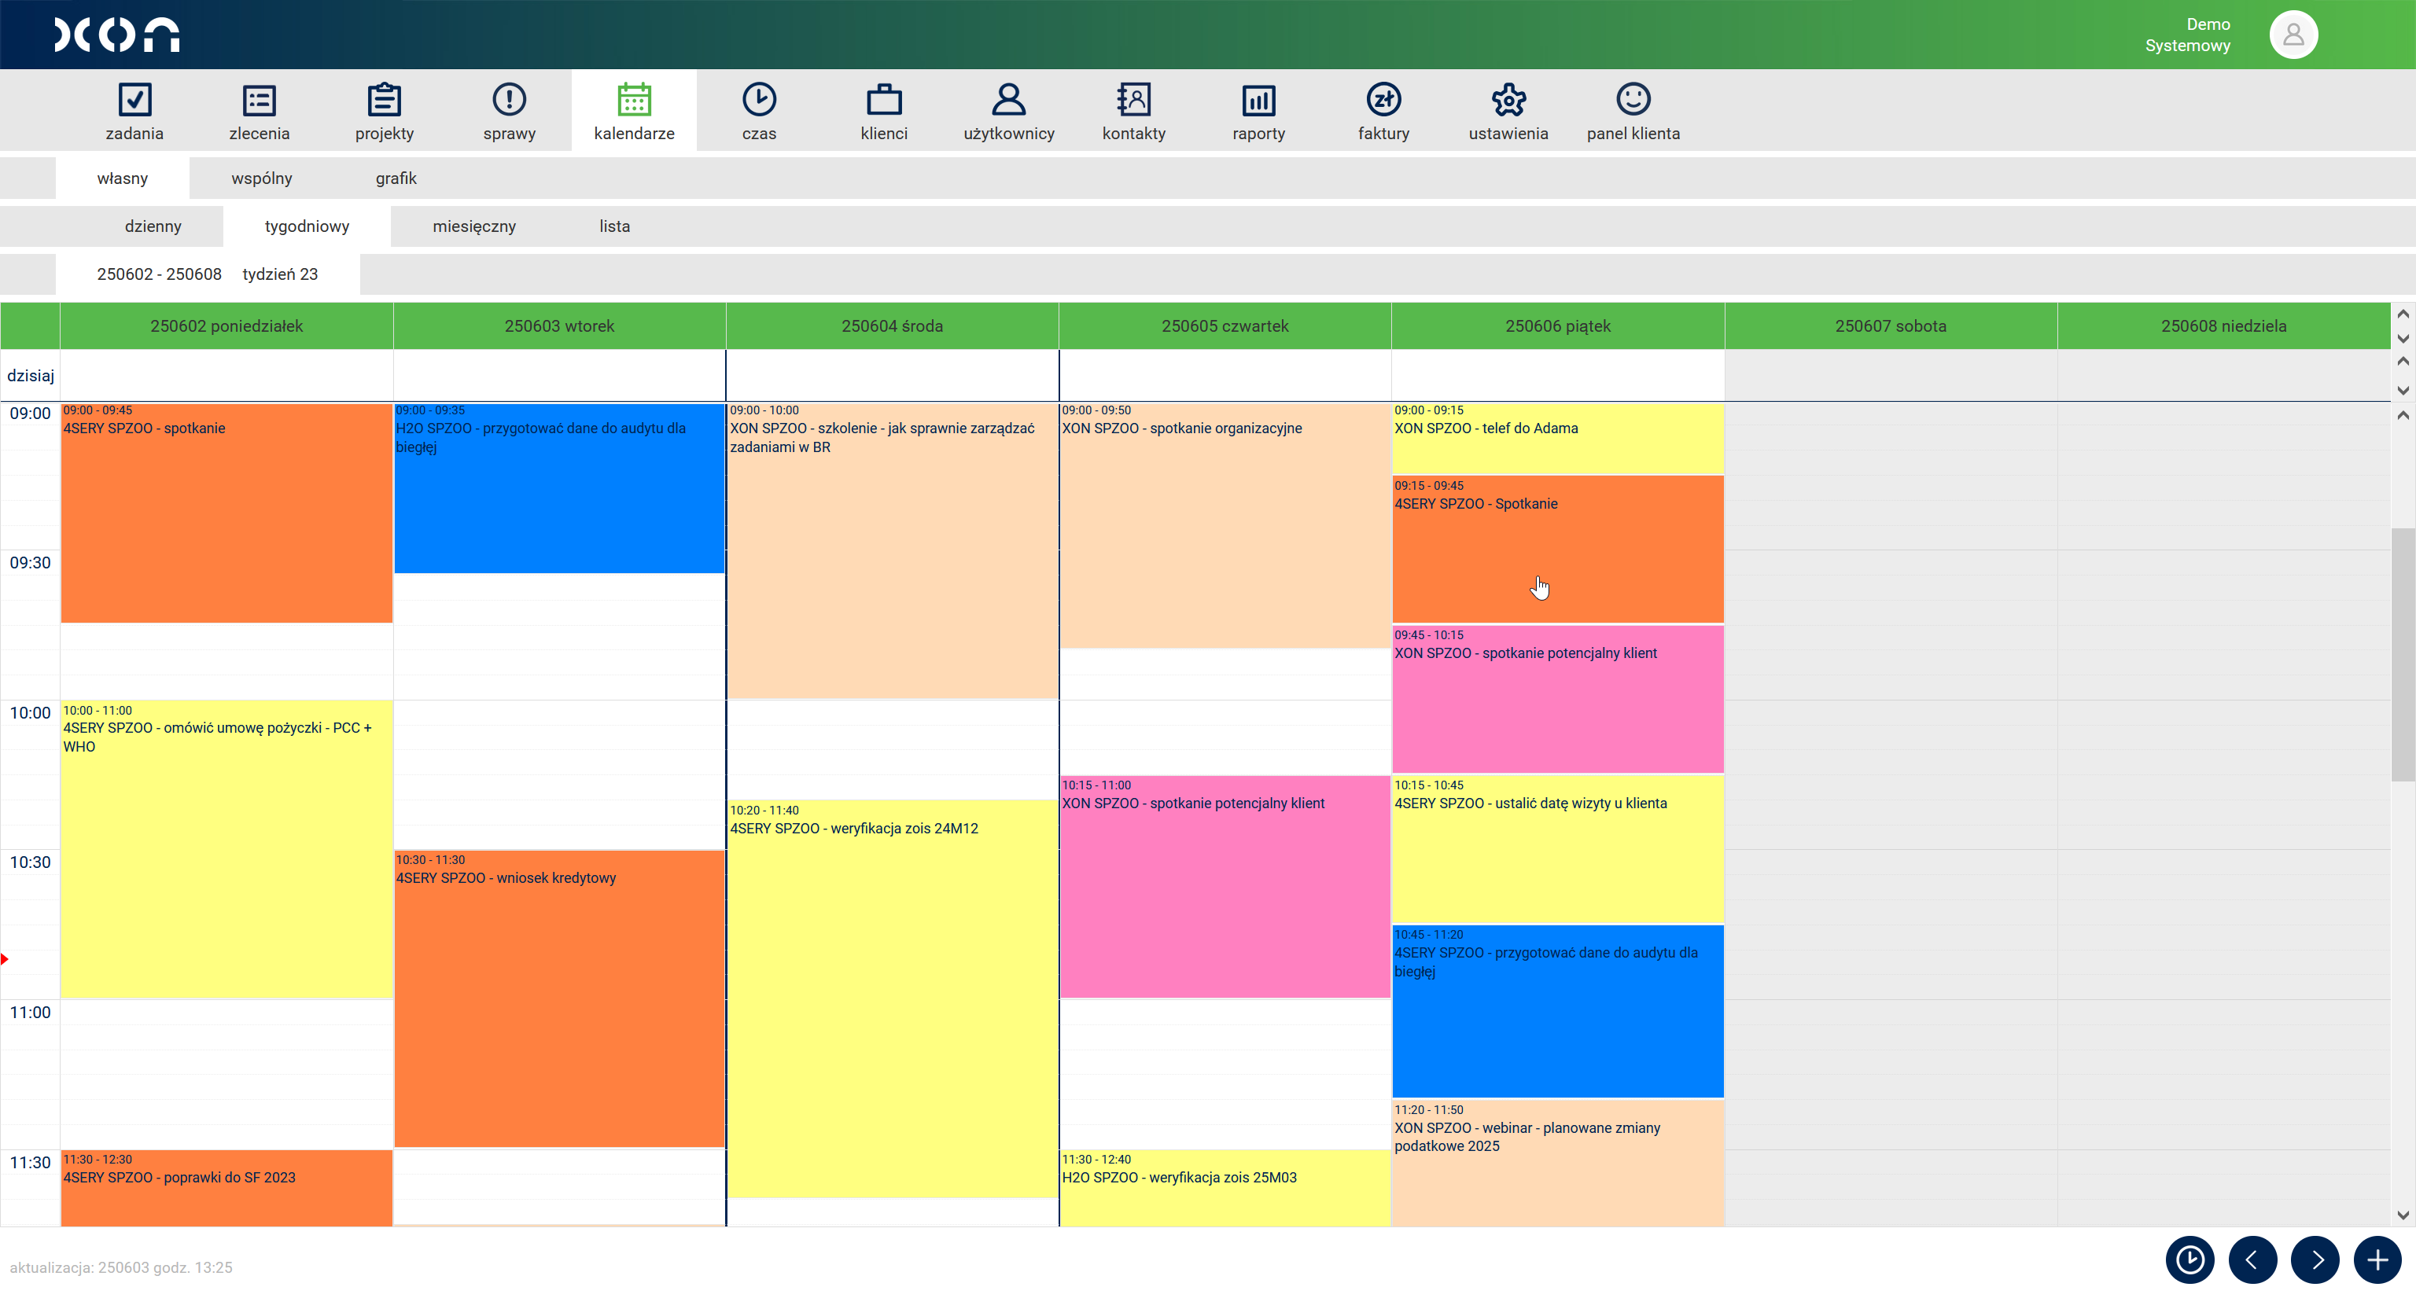
Task: Click the round clock button at bottom
Action: tap(2189, 1259)
